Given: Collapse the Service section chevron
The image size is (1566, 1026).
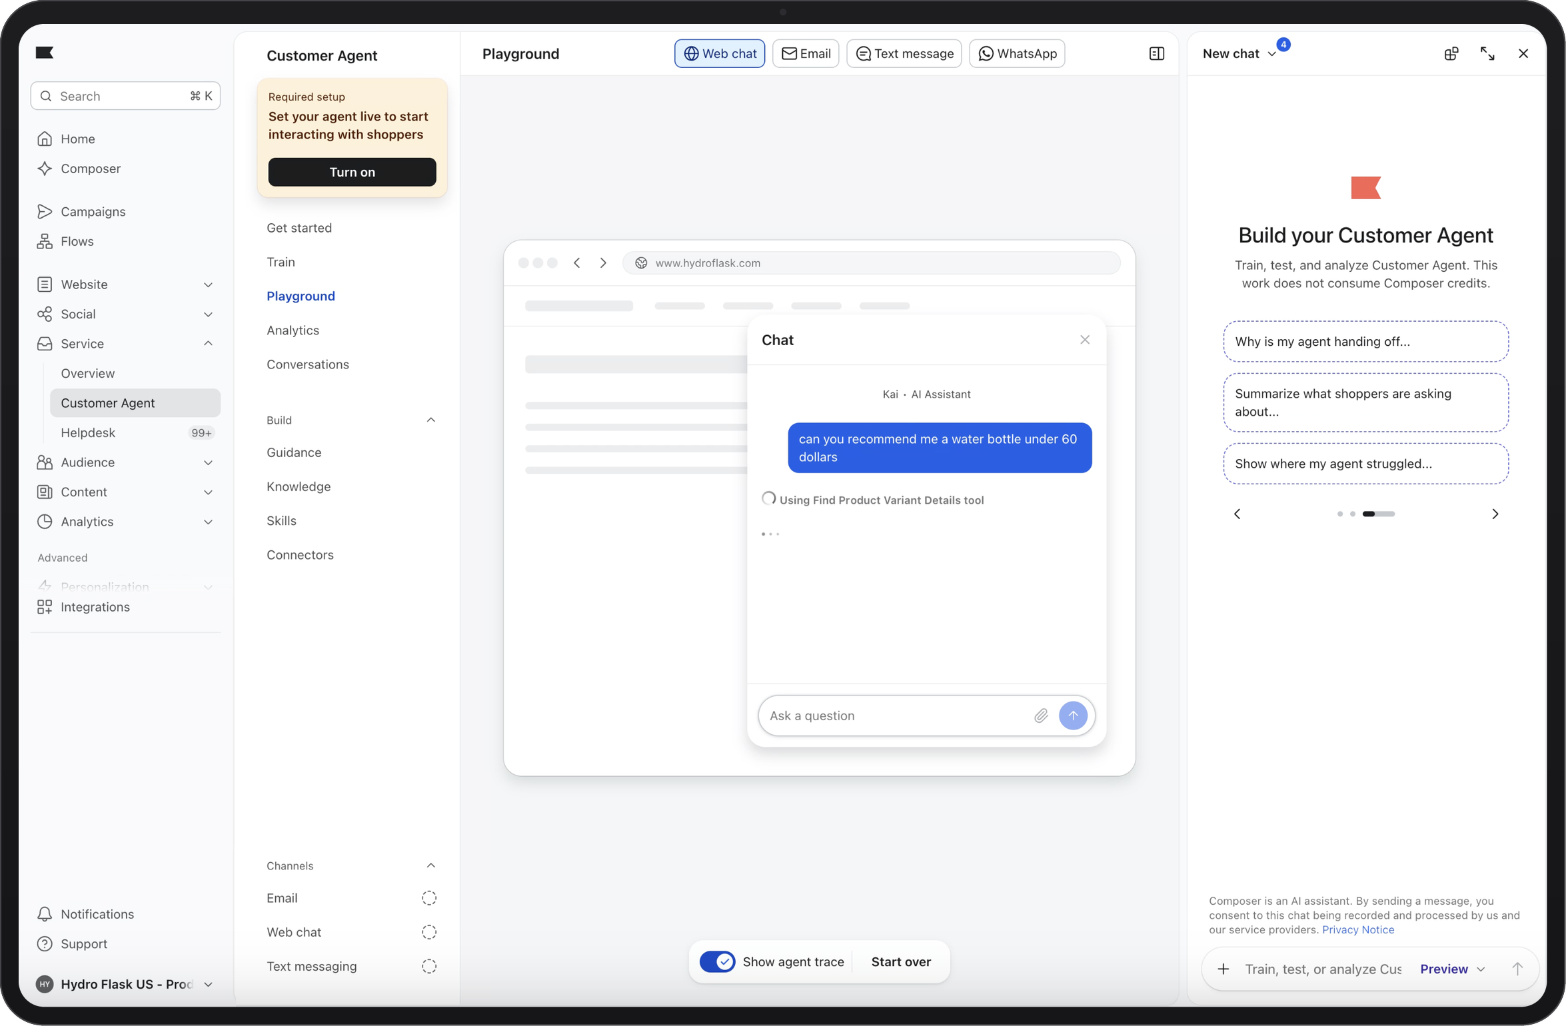Looking at the screenshot, I should [x=208, y=344].
